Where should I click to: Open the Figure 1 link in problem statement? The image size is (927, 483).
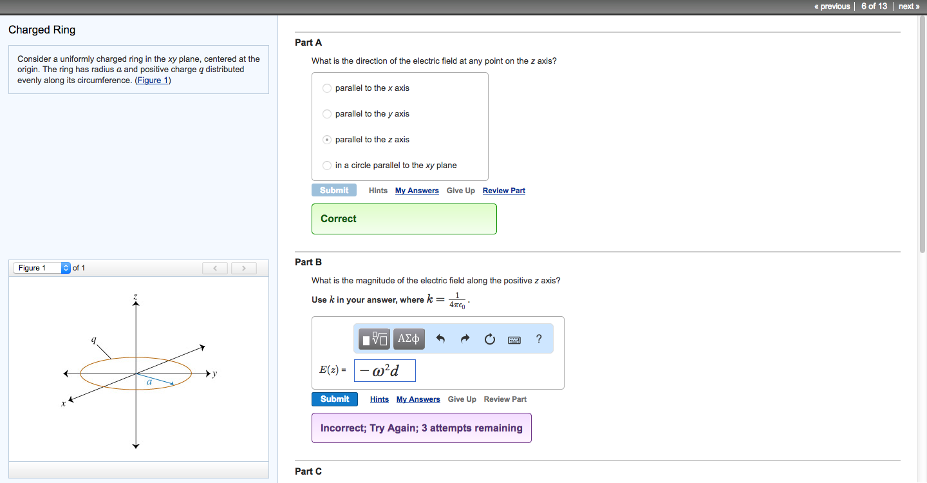[x=152, y=80]
